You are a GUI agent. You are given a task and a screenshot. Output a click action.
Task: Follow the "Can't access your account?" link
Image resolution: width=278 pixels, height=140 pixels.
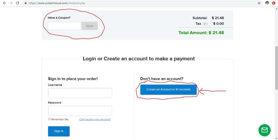(x=95, y=119)
